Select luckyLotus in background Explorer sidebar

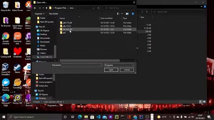[x=43, y=86]
